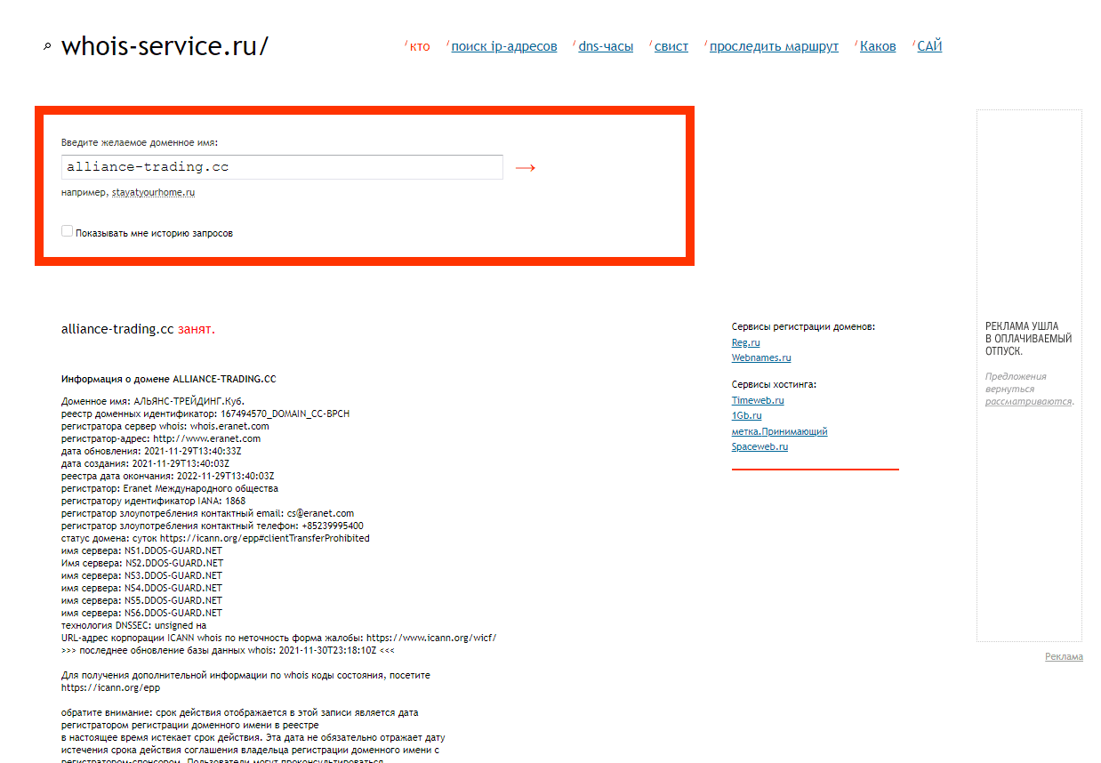Viewport: 1101px width, 763px height.
Task: Open the Reg.ru registrar link
Action: click(745, 342)
